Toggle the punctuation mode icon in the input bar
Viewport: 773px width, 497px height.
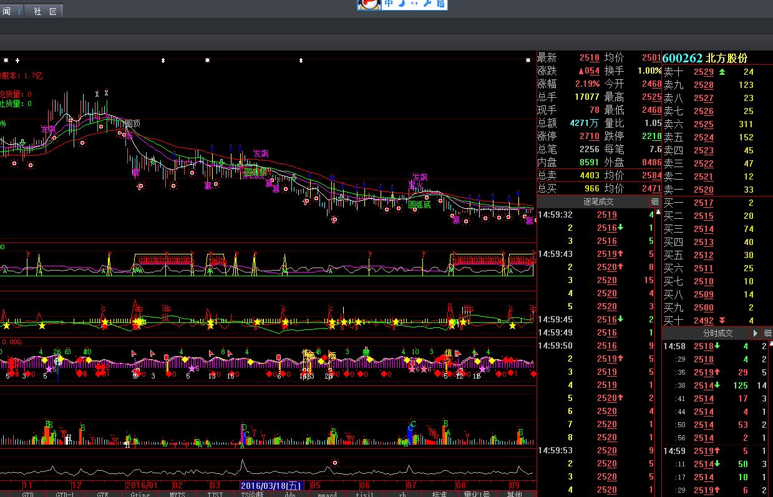(415, 4)
